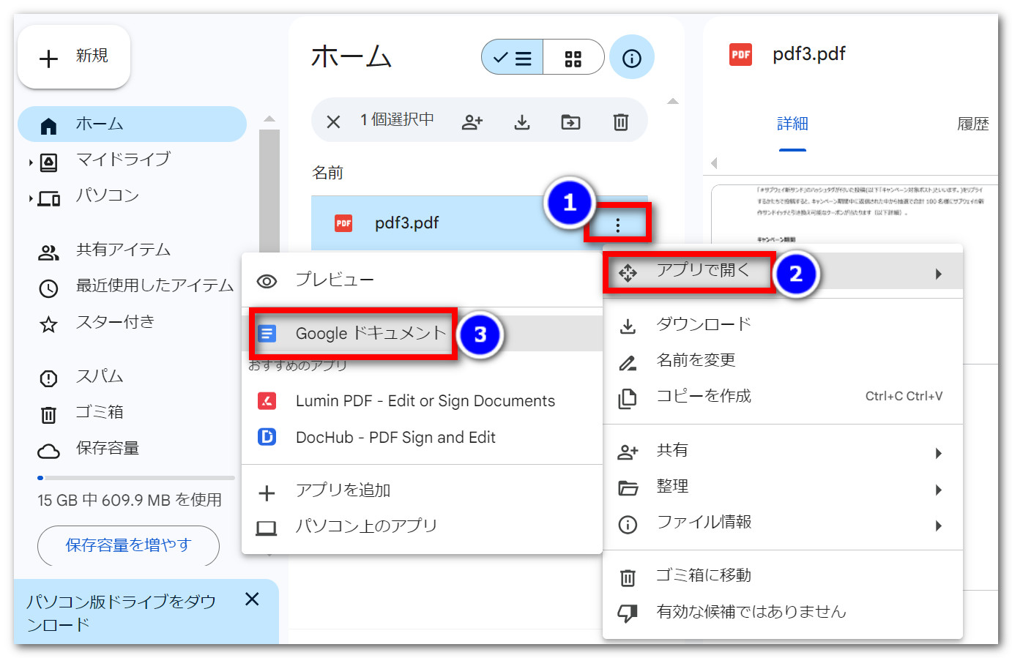The image size is (1012, 658).
Task: Dismiss the パソコン版ドライブ download banner
Action: coord(252,599)
